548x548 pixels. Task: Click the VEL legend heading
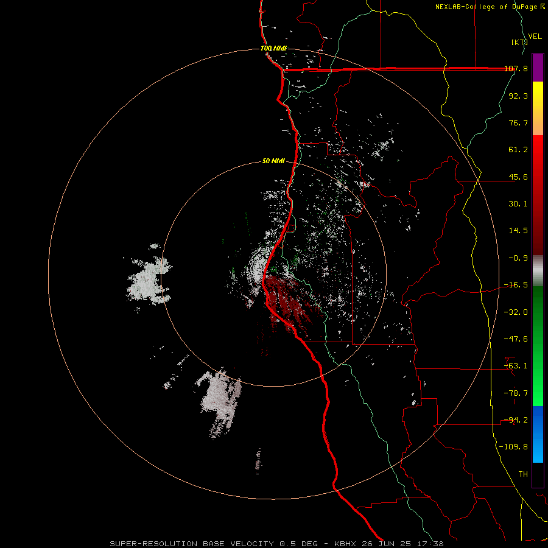[x=535, y=36]
